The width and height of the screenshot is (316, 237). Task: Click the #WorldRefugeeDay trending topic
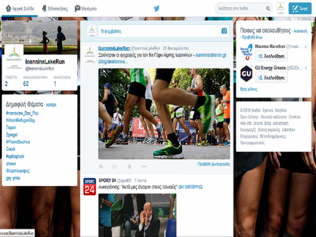pos(20,120)
